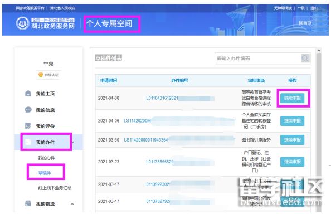Click the 回首页 button in header

pyautogui.click(x=305, y=23)
